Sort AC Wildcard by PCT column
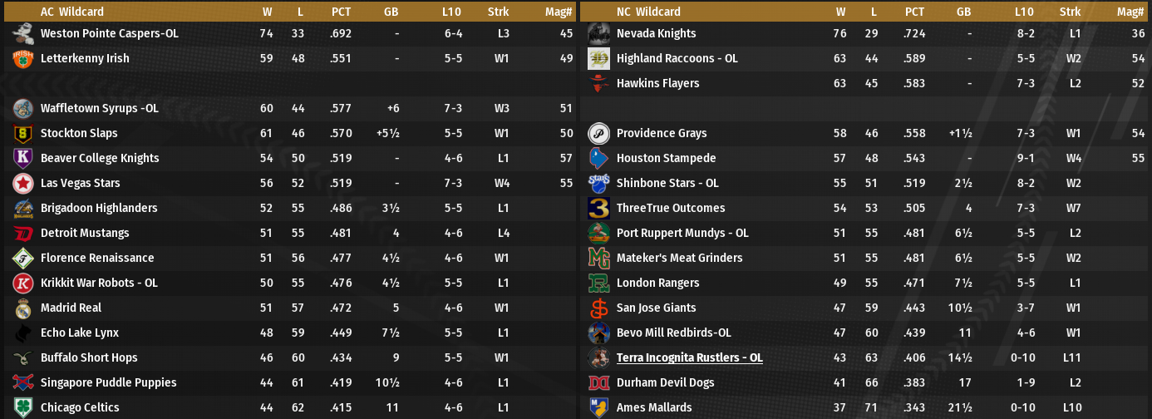 (x=341, y=12)
